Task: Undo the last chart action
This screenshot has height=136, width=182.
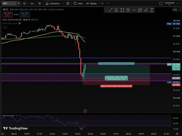Action: click(x=102, y=3)
